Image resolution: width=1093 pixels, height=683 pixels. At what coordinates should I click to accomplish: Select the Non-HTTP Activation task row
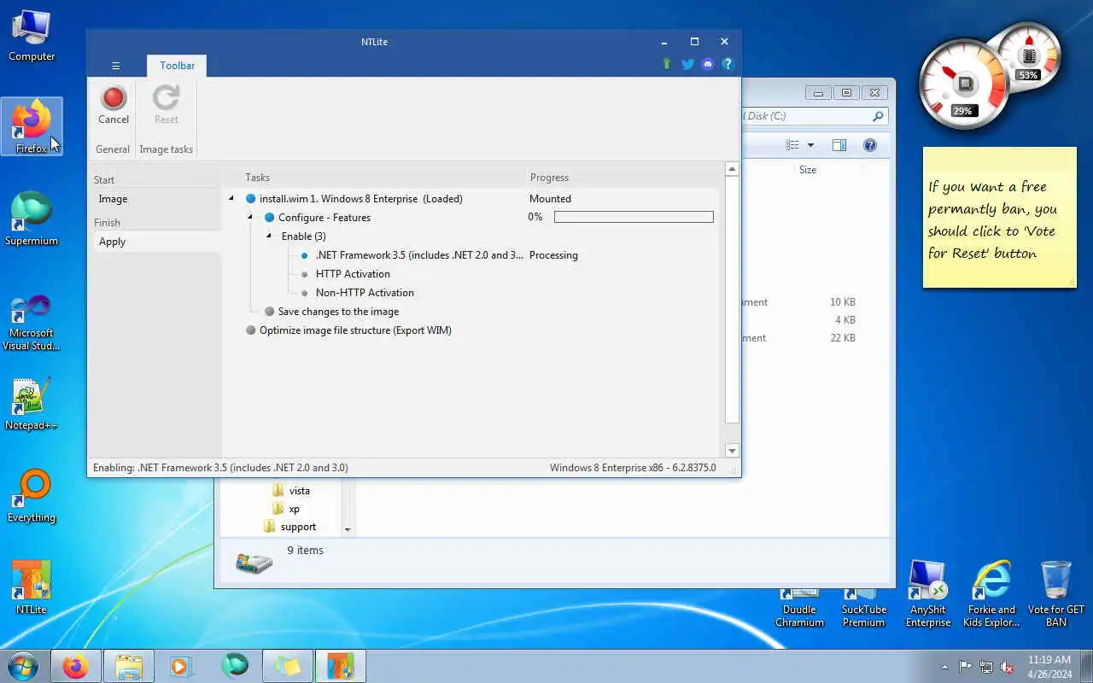click(x=365, y=293)
